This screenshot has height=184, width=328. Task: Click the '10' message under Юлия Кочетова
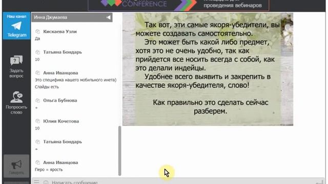coord(37,128)
